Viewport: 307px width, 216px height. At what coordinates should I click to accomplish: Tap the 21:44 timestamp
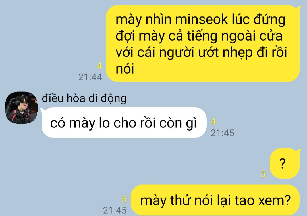point(90,77)
